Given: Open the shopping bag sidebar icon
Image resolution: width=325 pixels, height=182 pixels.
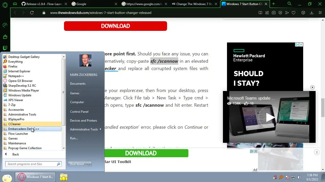Looking at the screenshot, I should click(5, 37).
